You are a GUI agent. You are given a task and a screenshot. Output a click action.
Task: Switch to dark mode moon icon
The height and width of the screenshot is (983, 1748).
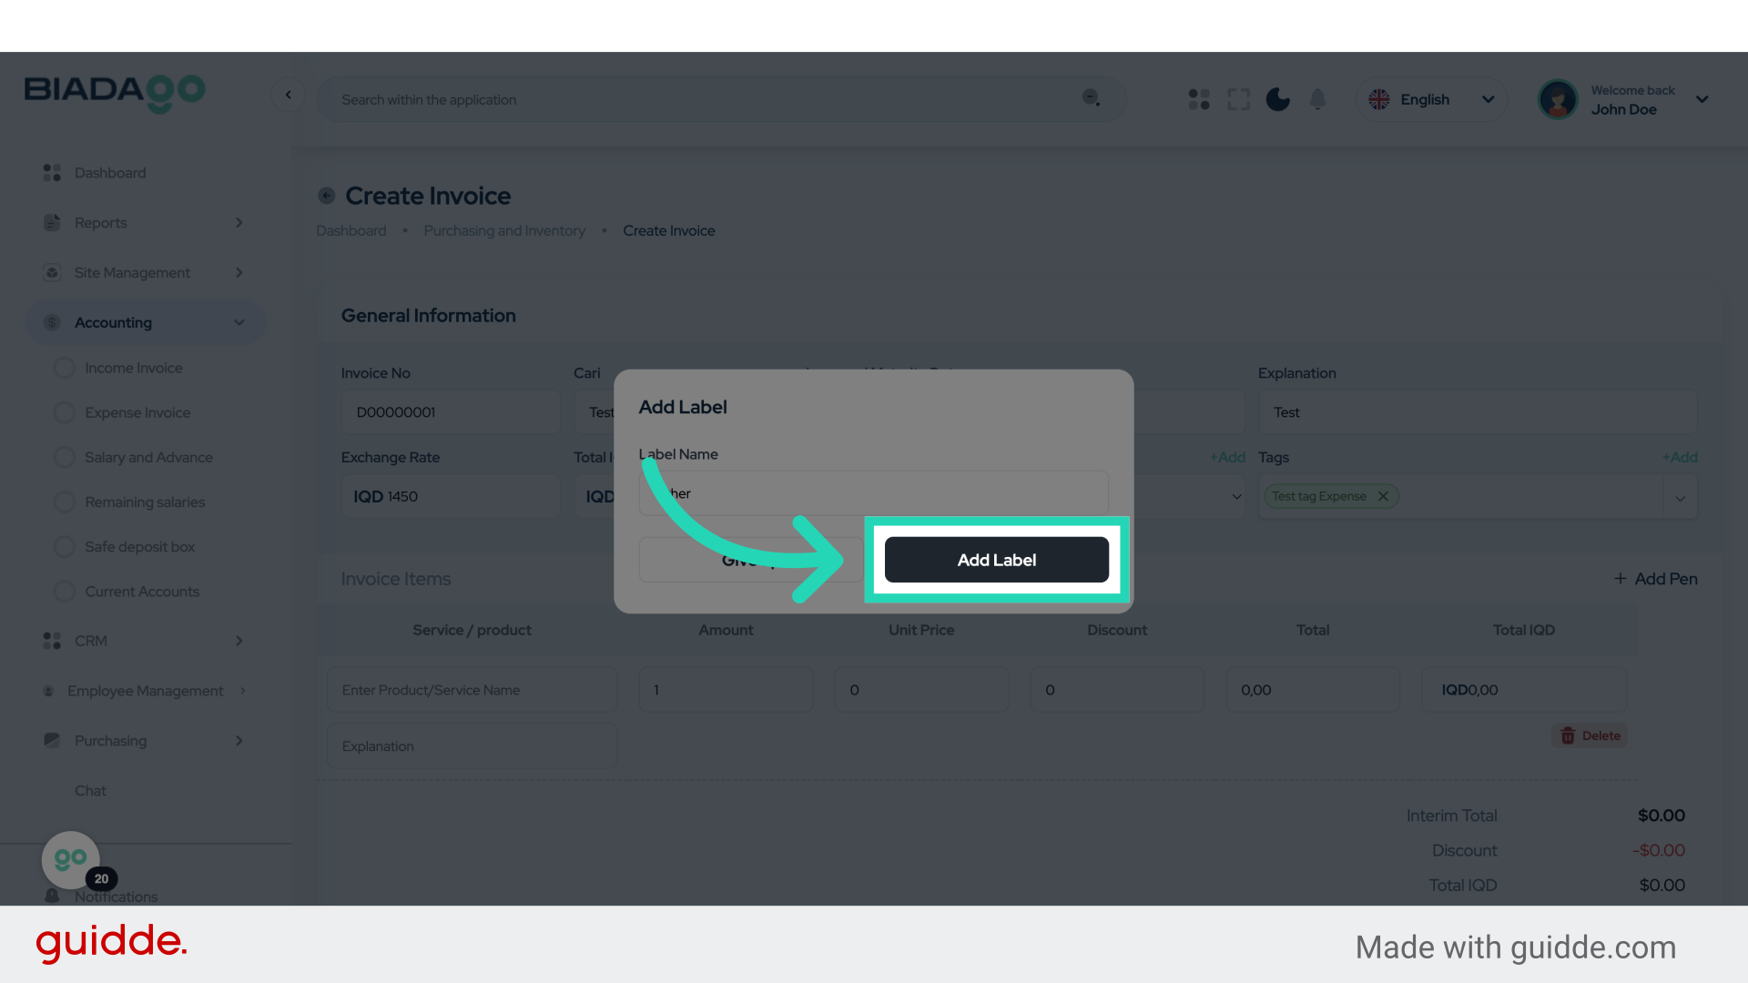pyautogui.click(x=1277, y=99)
